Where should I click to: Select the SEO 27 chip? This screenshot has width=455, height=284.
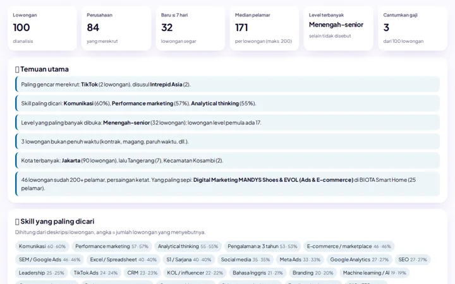[412, 259]
